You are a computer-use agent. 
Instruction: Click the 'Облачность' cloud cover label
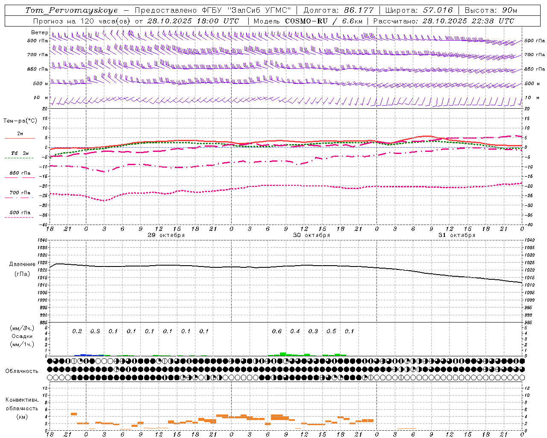pos(22,371)
